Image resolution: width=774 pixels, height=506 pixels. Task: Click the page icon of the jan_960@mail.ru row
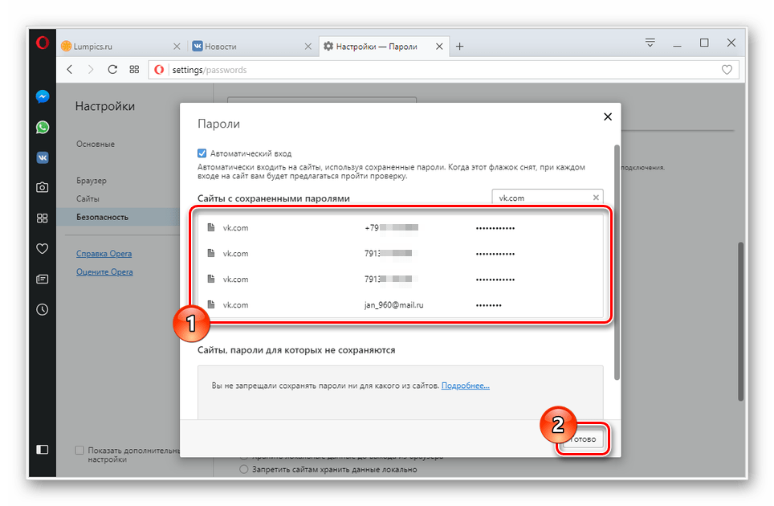(211, 304)
